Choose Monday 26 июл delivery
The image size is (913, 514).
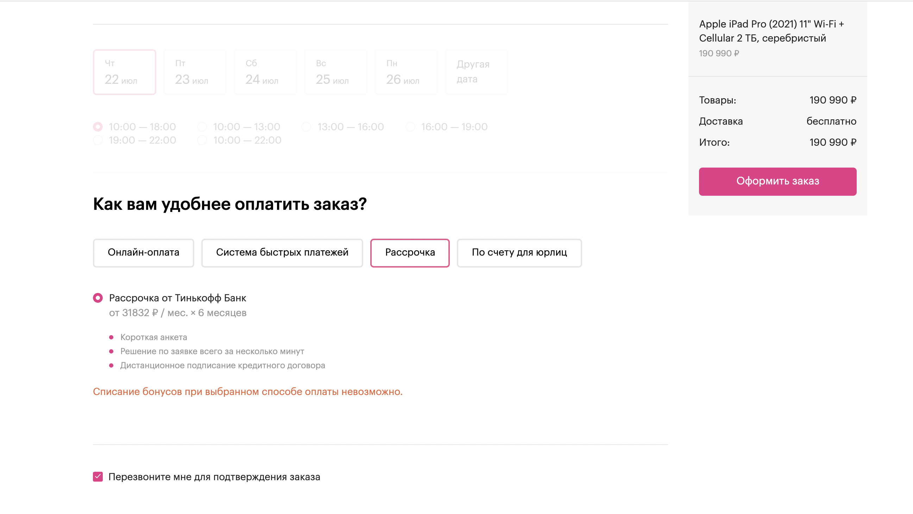pyautogui.click(x=405, y=72)
